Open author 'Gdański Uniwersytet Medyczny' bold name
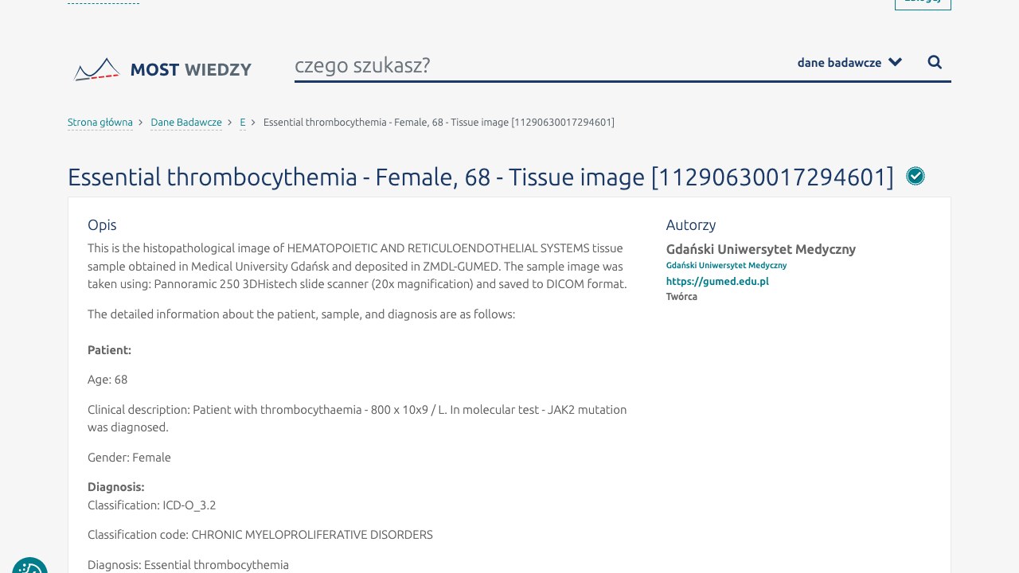The image size is (1019, 573). pyautogui.click(x=761, y=249)
